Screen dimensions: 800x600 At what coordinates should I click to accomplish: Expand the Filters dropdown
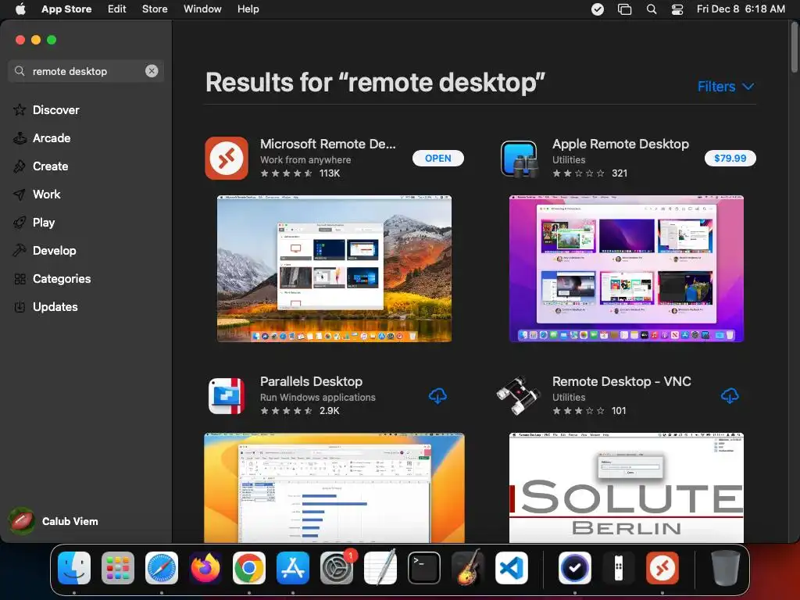(x=726, y=86)
